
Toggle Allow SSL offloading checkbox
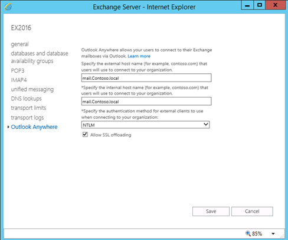point(85,135)
